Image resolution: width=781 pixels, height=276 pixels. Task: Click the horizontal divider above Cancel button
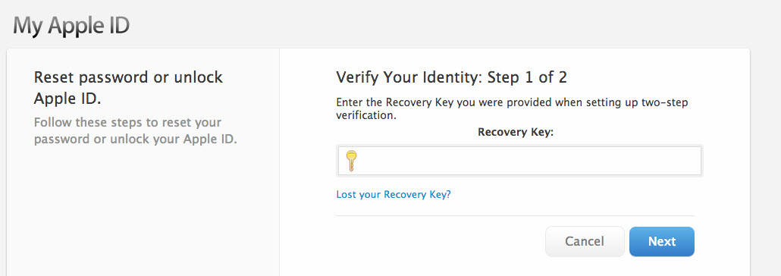point(515,215)
